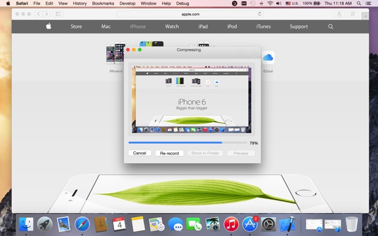Open Spotlight search in menu bar
Viewport: 378px width, 236px height.
coord(359,4)
